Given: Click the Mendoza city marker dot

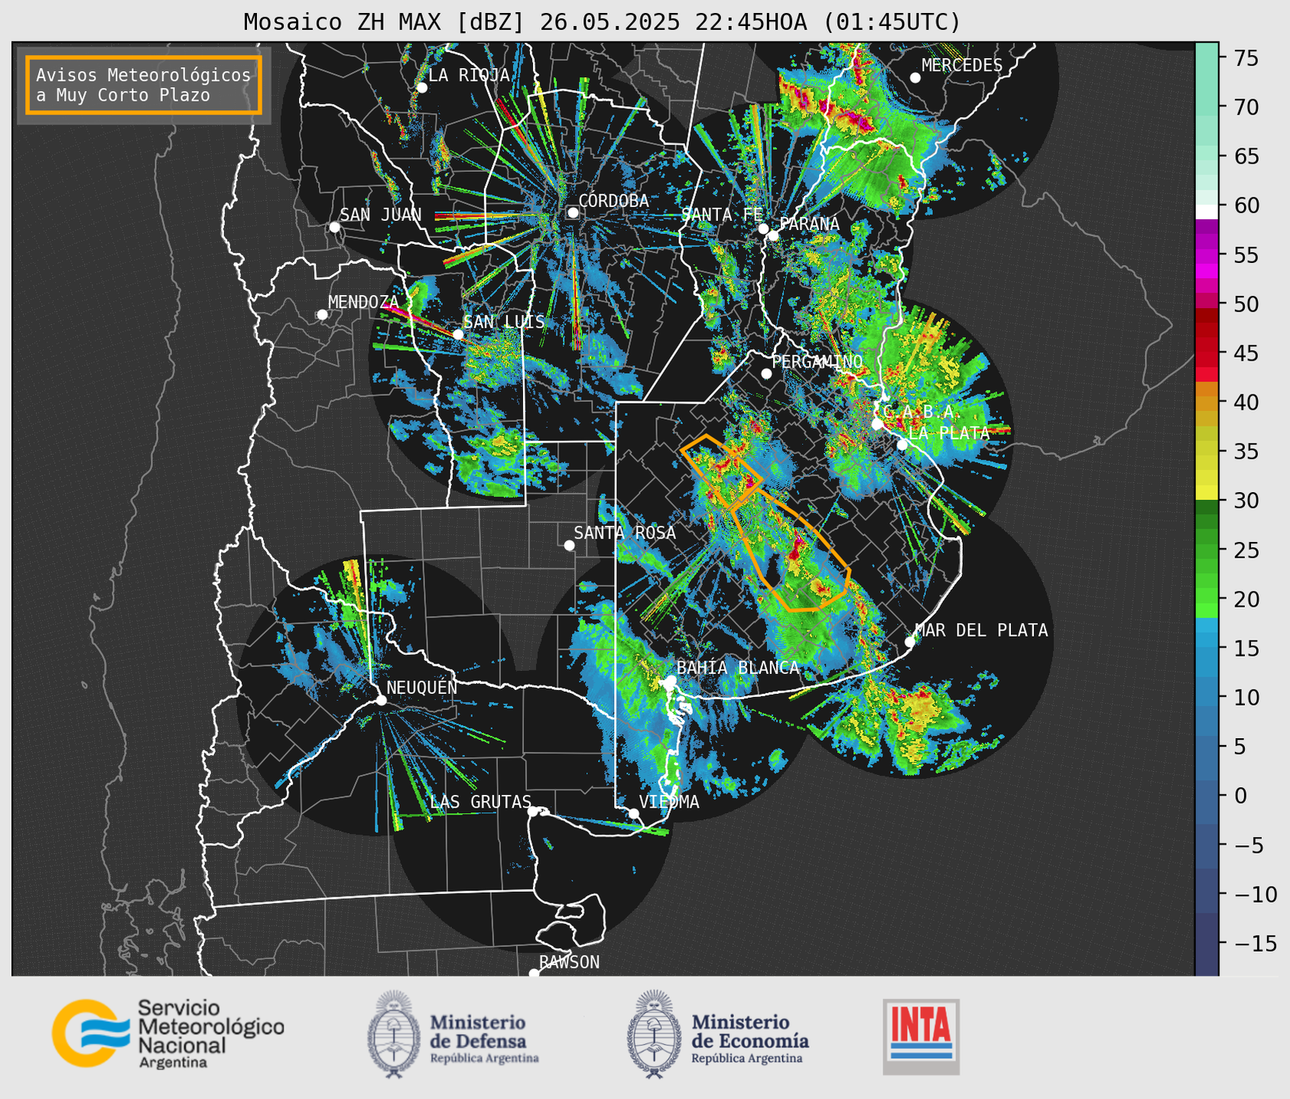Looking at the screenshot, I should [x=322, y=315].
